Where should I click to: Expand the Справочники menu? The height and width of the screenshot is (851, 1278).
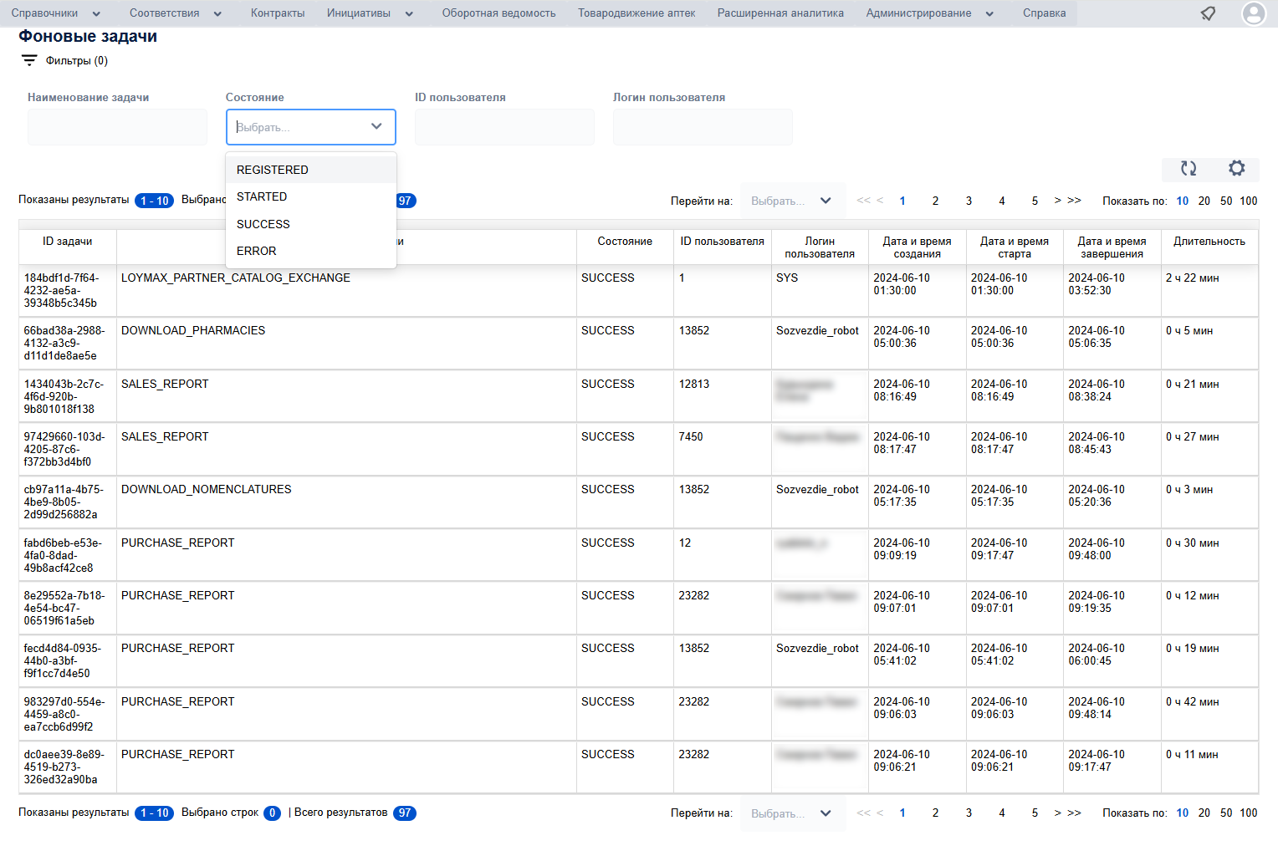pos(55,13)
